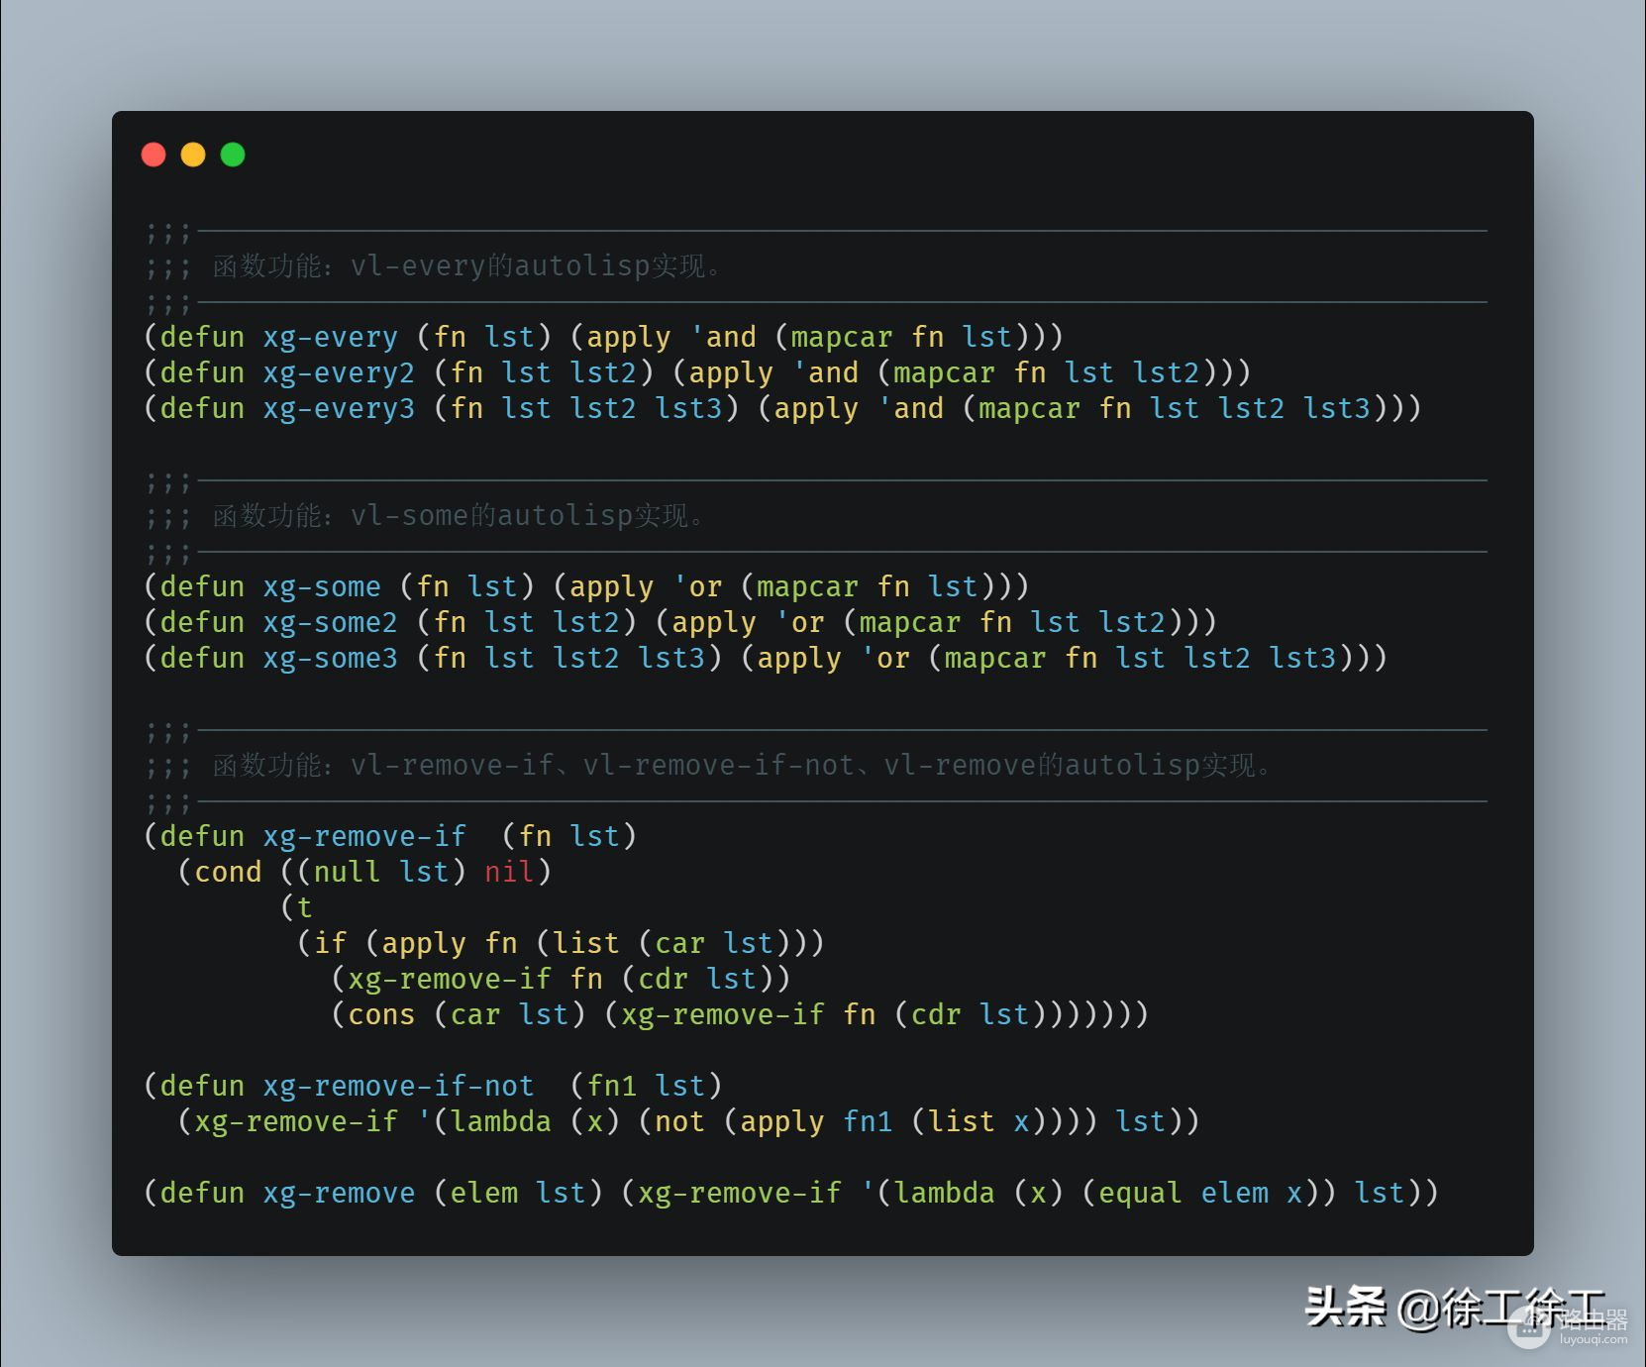
Task: Click the yellow minimize window dot
Action: click(193, 155)
